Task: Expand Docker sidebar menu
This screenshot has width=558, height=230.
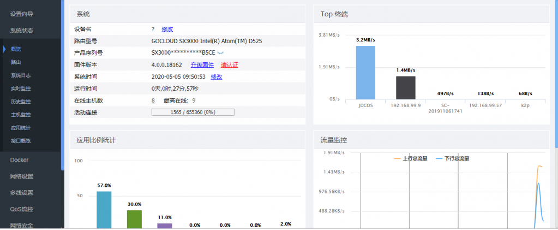Action: pos(19,160)
